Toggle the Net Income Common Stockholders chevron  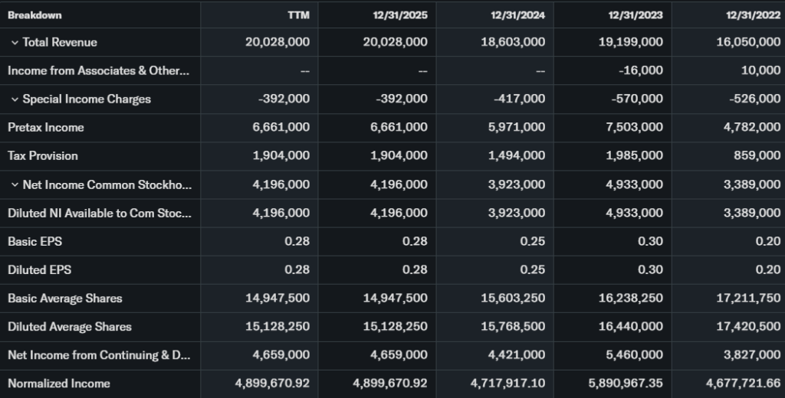[x=15, y=184]
